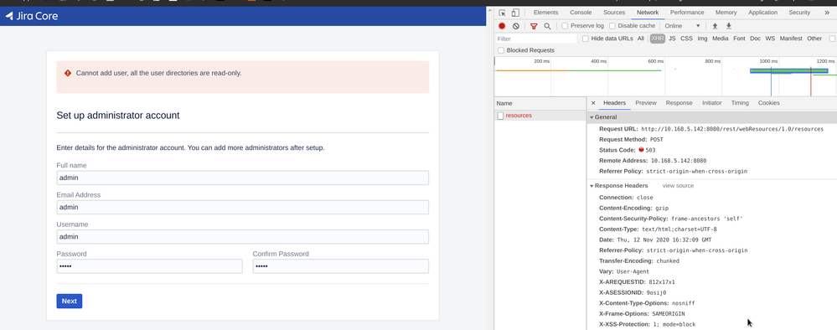Click the Request URL value text
837x330 pixels.
[x=732, y=129]
